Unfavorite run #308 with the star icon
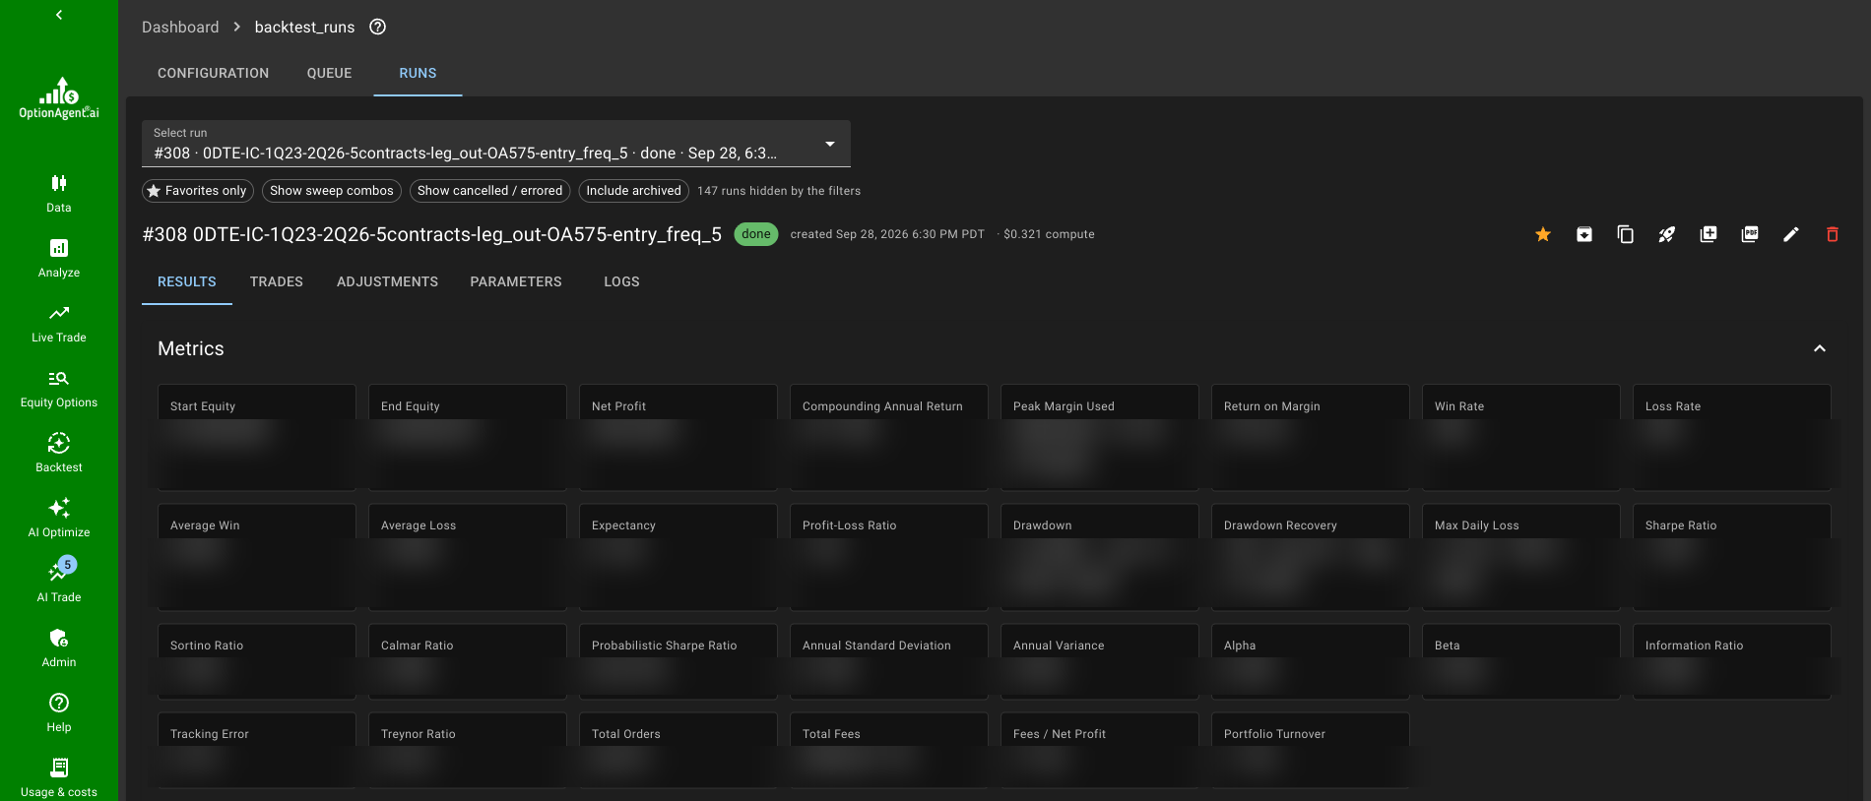This screenshot has width=1871, height=801. pos(1543,234)
